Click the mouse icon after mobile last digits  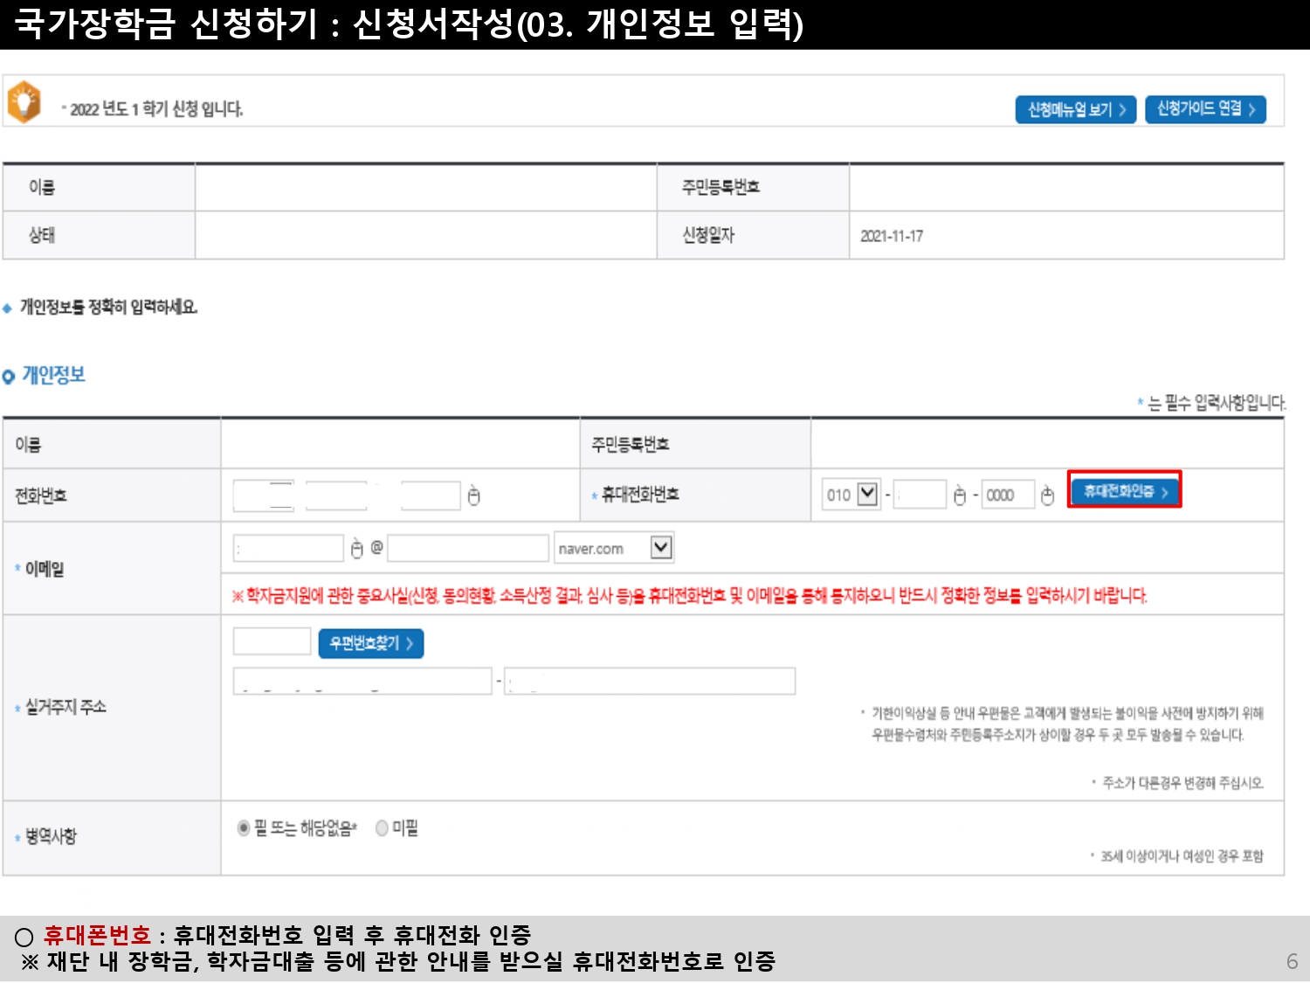tap(1048, 495)
